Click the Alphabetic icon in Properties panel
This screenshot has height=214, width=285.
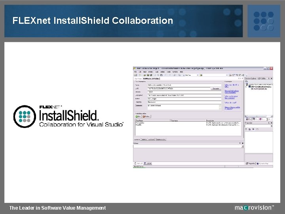coord(249,129)
